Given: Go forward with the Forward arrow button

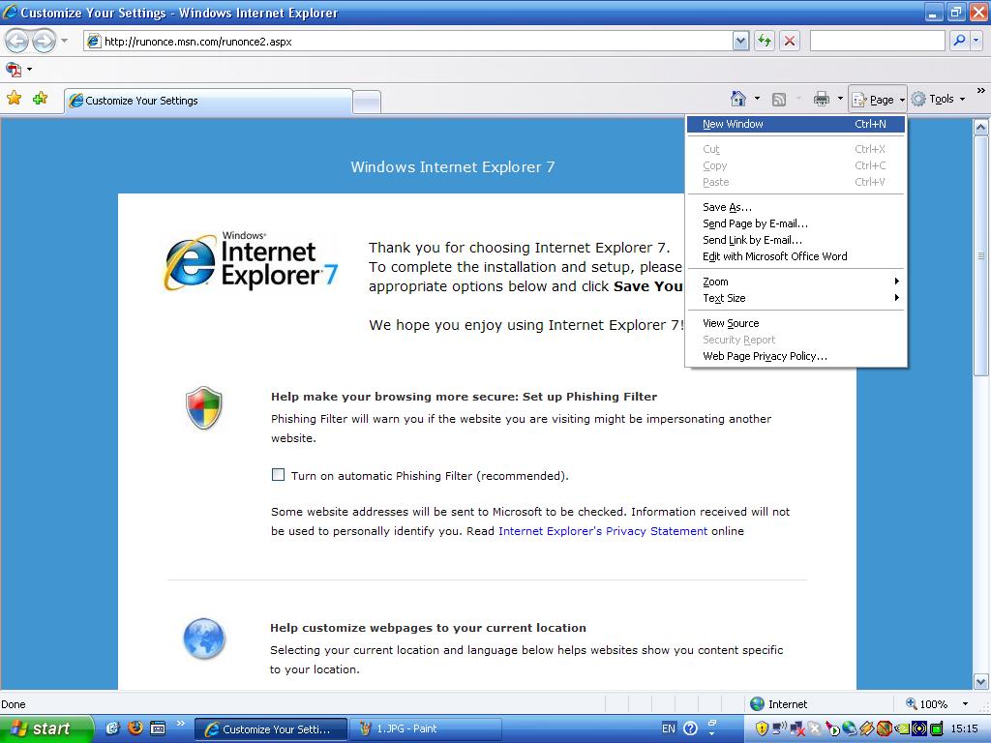Looking at the screenshot, I should [x=43, y=41].
